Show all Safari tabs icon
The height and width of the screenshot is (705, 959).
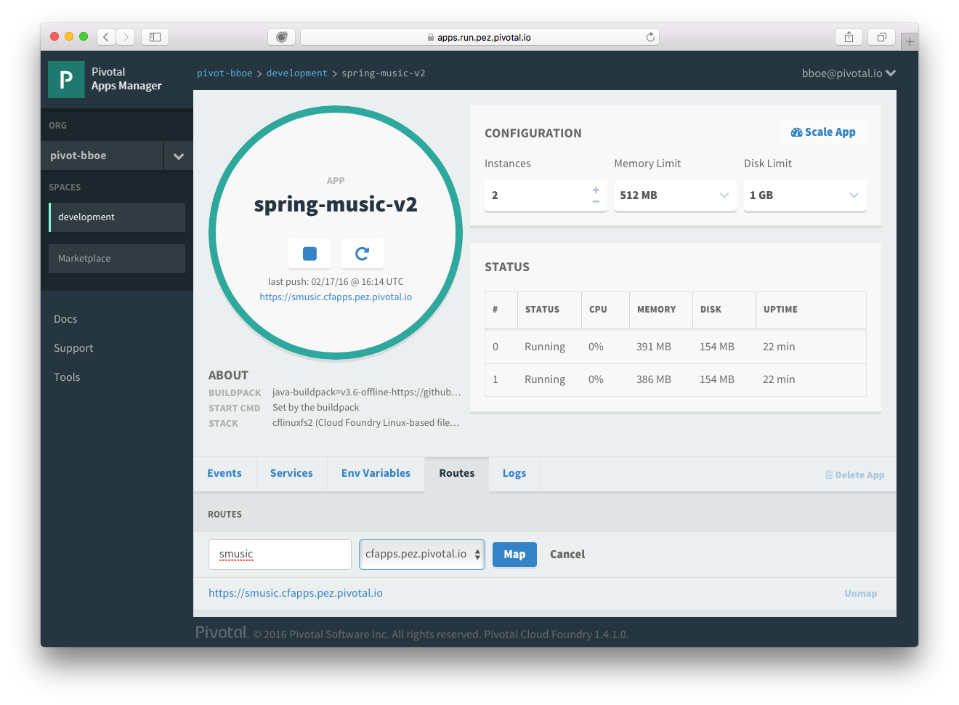point(881,37)
